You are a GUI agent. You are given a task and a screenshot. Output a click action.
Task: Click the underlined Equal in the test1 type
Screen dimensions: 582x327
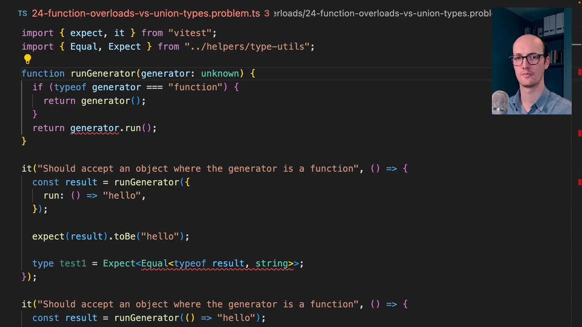155,263
